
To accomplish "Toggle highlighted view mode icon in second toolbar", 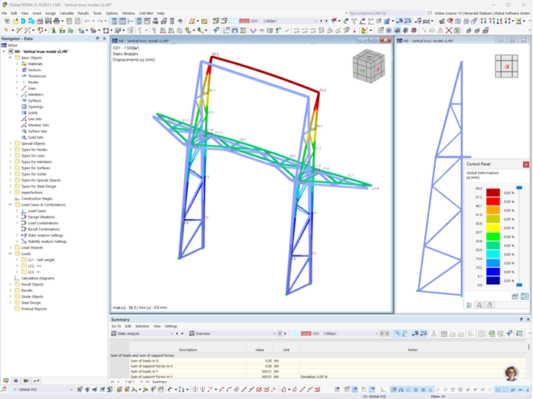I will click(x=235, y=30).
